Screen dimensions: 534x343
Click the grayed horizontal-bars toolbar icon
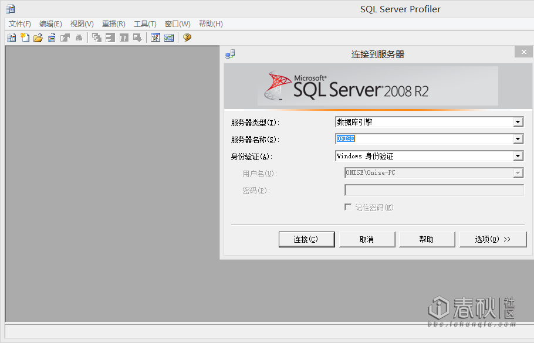(x=110, y=38)
